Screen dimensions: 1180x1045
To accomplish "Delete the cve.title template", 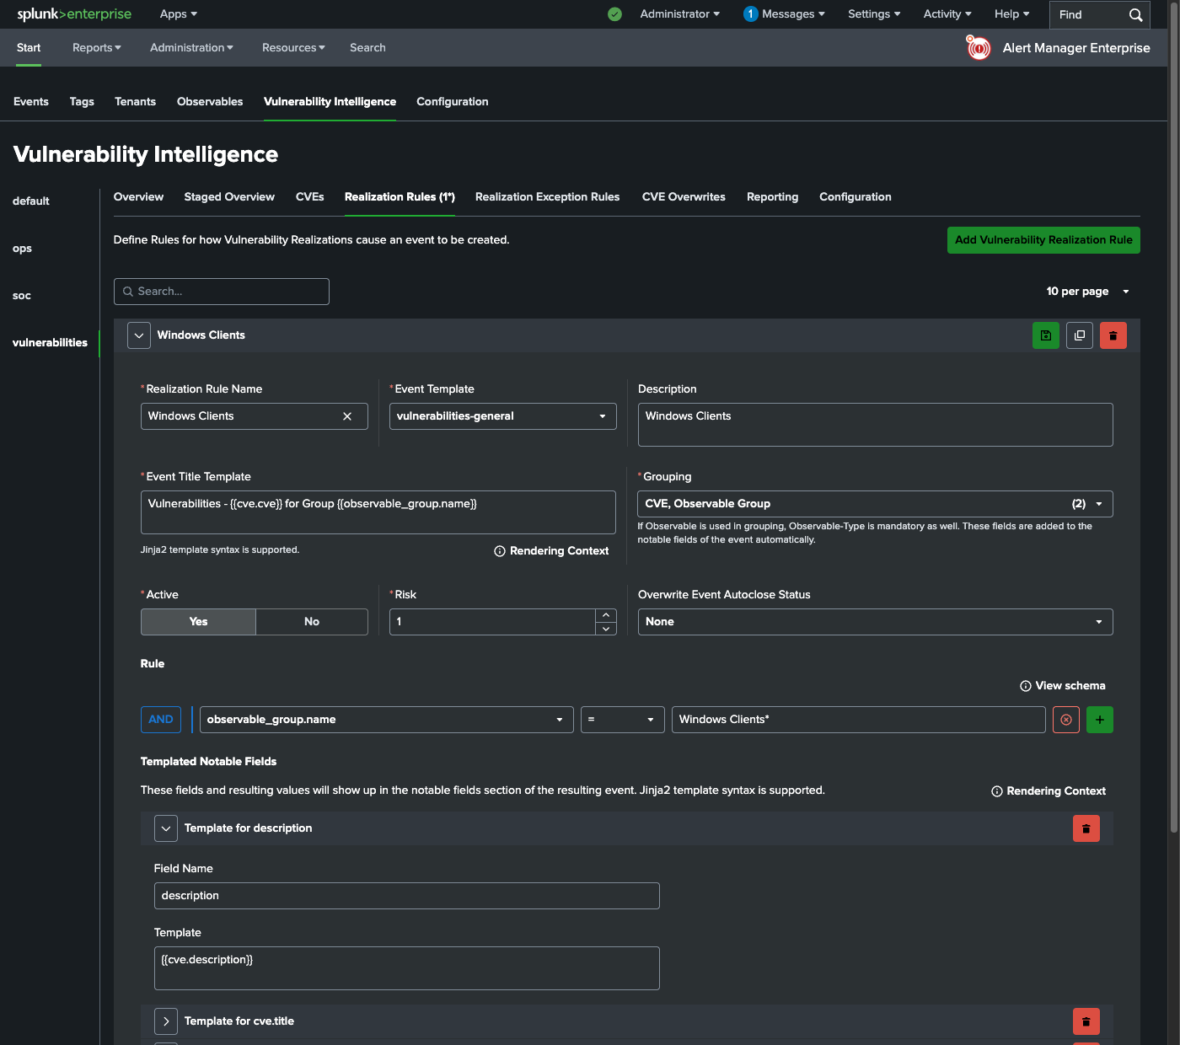I will click(x=1086, y=1021).
